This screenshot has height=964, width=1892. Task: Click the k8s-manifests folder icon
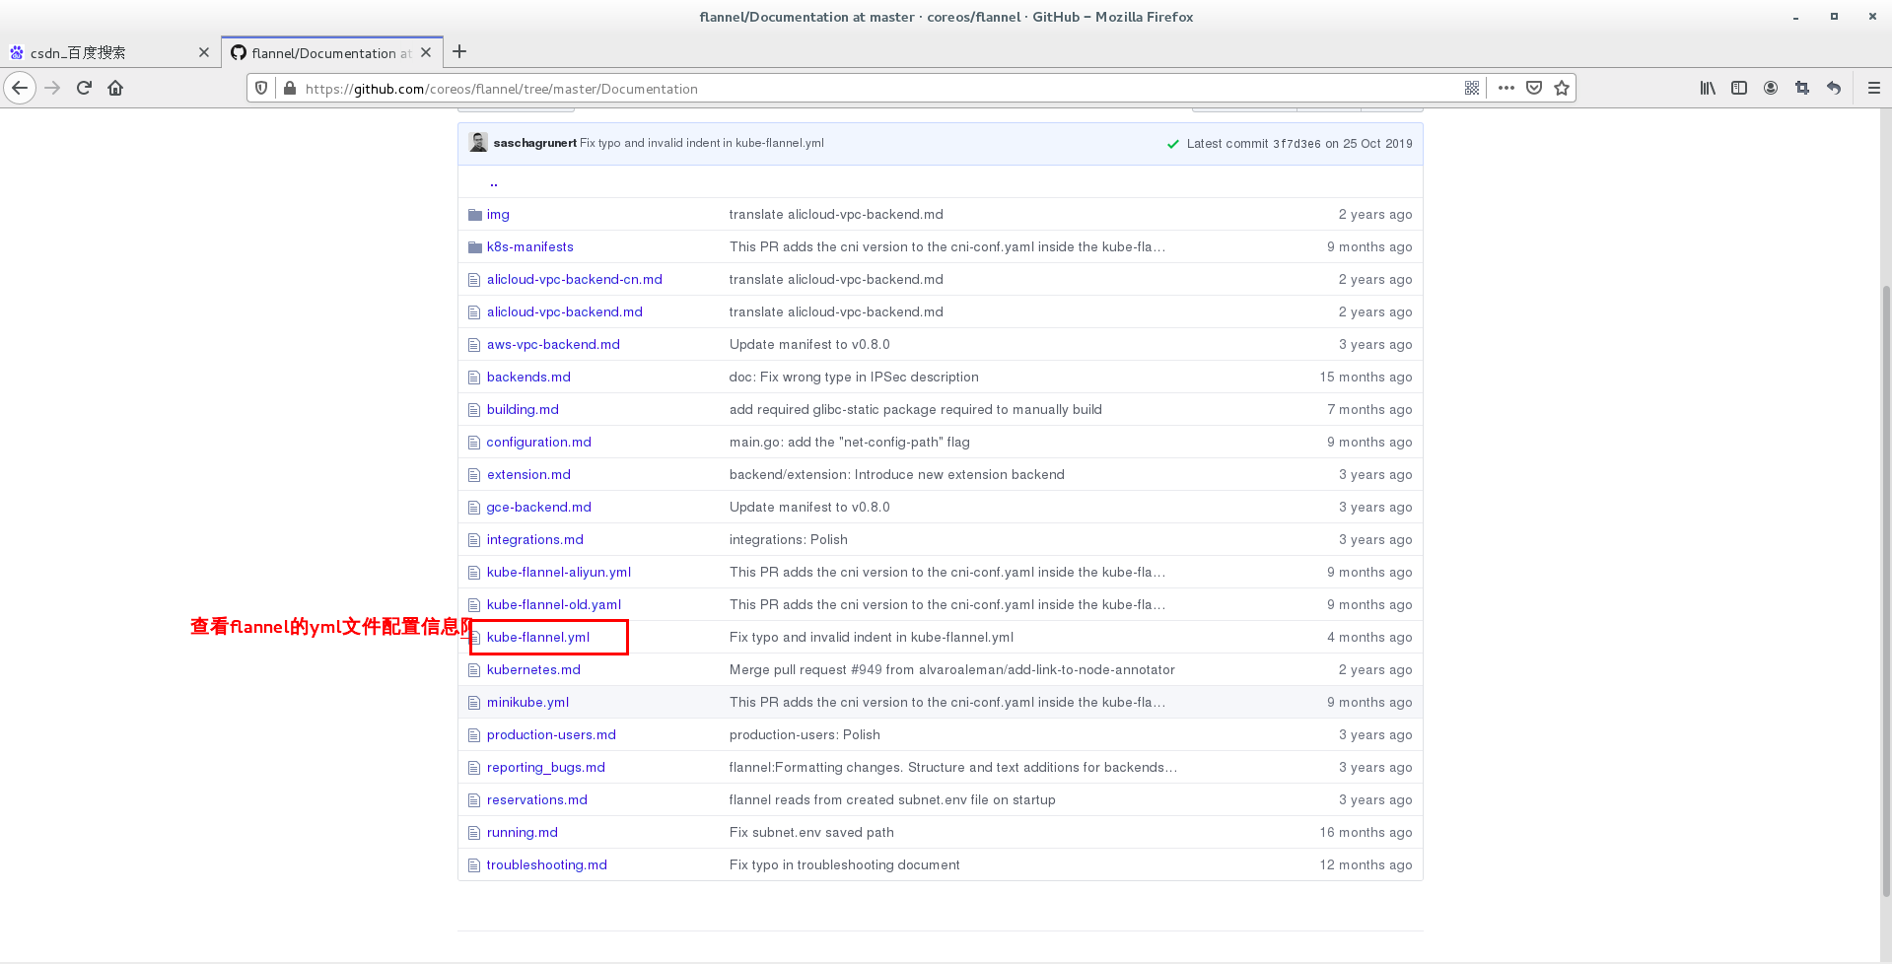tap(475, 246)
